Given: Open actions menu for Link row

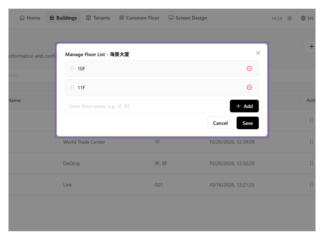Looking at the screenshot, I should point(311,184).
